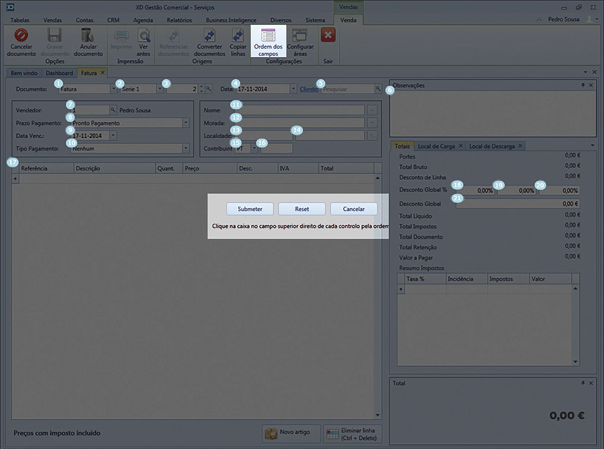Click the Reset button
The image size is (604, 449).
[x=302, y=208]
